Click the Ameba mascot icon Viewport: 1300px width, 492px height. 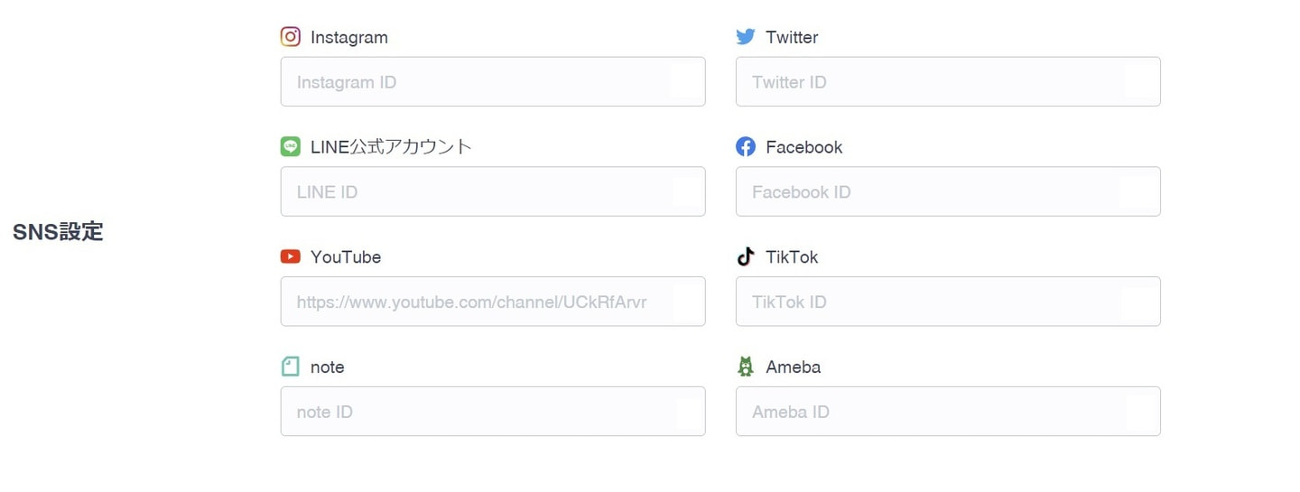pos(745,367)
